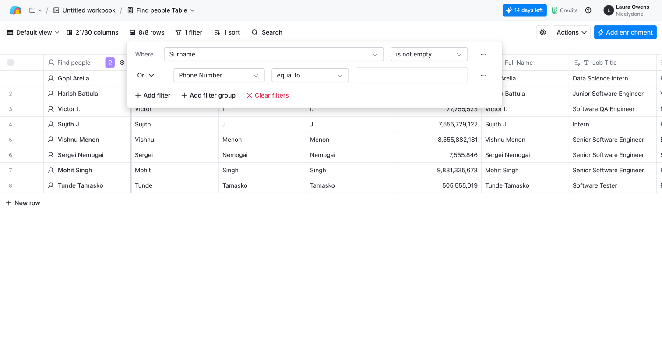
Task: Open the 1 sort options
Action: (x=227, y=32)
